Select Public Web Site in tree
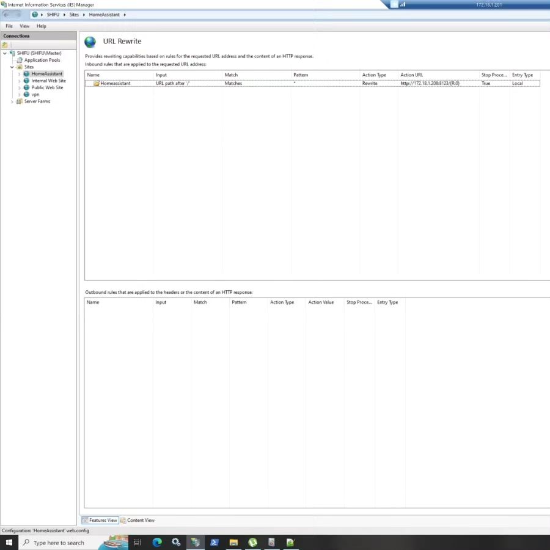Screen dimensions: 550x550 click(x=47, y=87)
